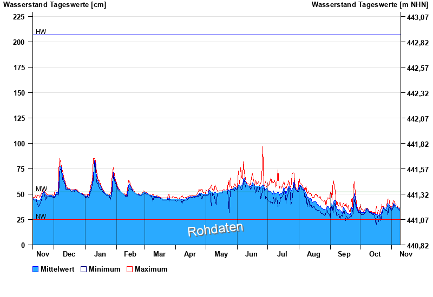Click the red-outlined Maximum legend swatch

[x=129, y=269]
